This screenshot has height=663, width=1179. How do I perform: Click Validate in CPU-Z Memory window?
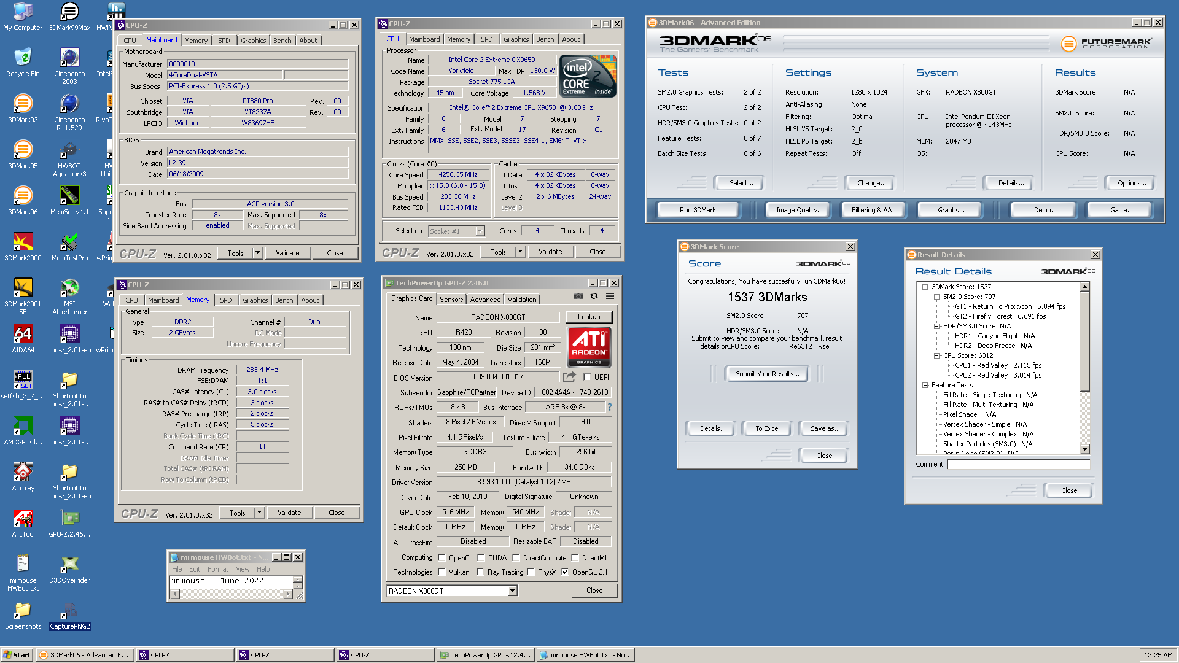tap(289, 513)
